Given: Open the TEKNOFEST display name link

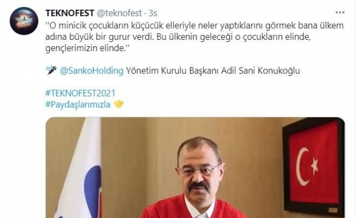Looking at the screenshot, I should coord(70,13).
